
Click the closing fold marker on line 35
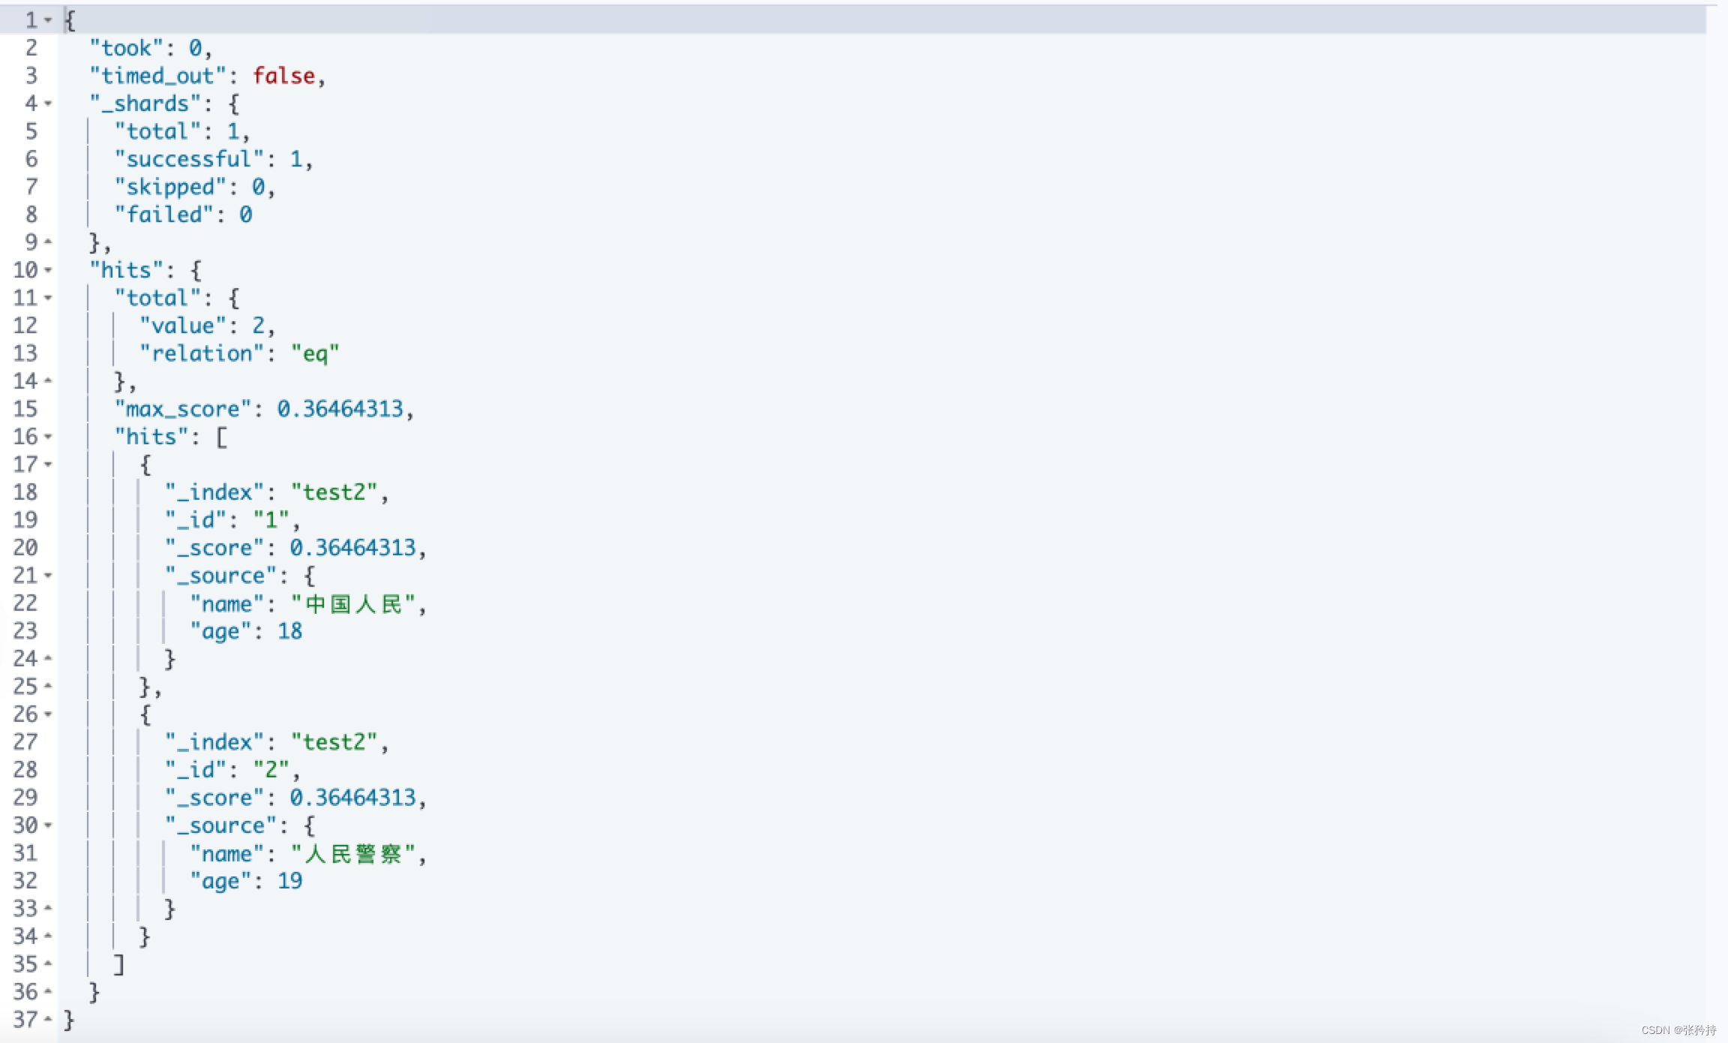48,963
